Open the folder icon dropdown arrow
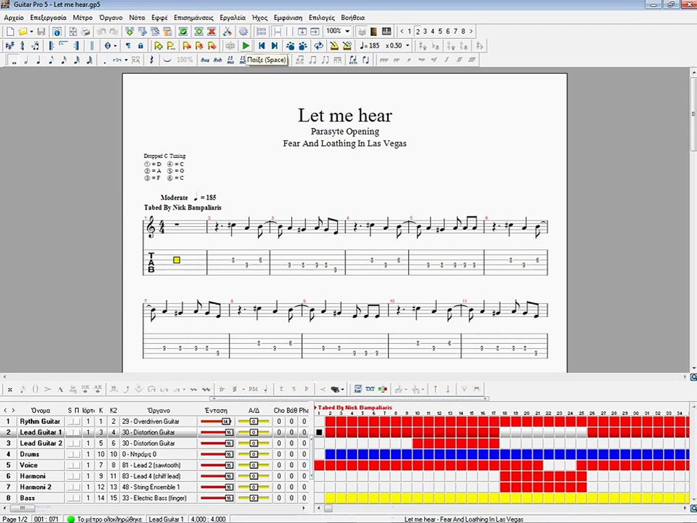Viewport: 697px width, 523px height. 31,31
